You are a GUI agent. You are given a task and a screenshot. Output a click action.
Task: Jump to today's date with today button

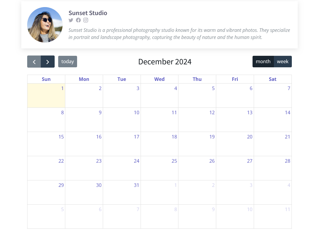[68, 62]
